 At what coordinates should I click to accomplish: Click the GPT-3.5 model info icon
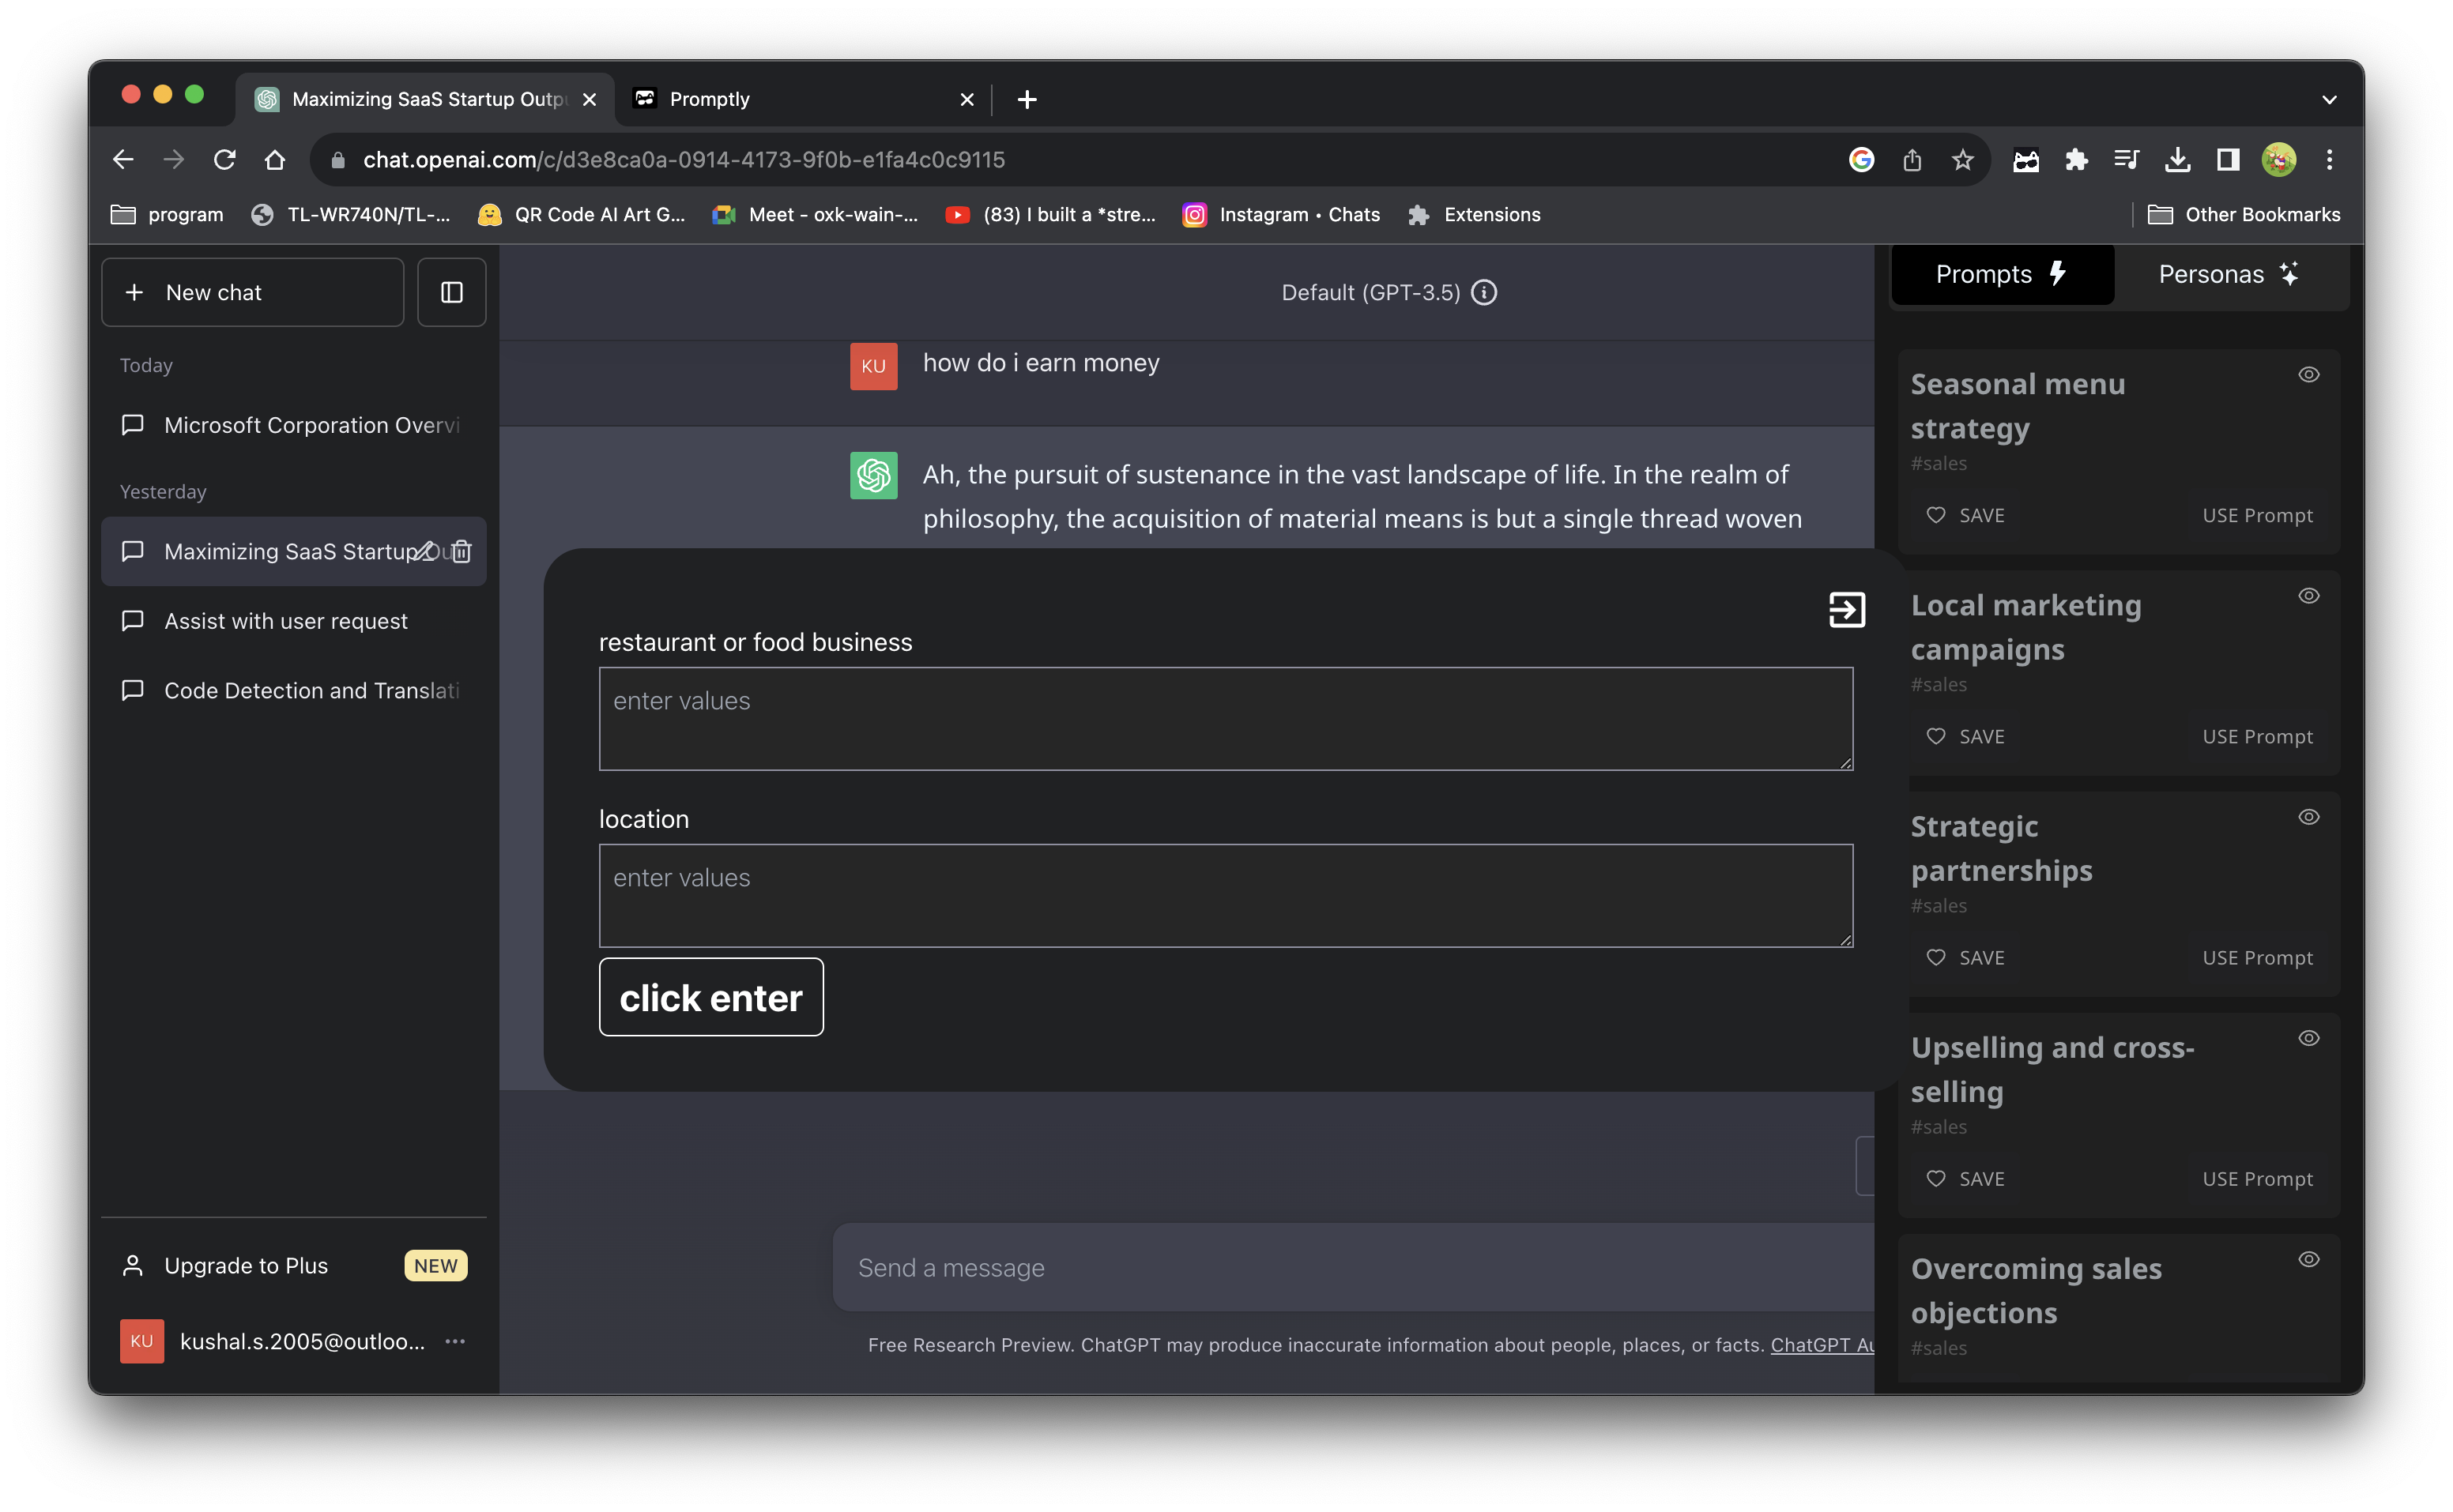(1485, 292)
